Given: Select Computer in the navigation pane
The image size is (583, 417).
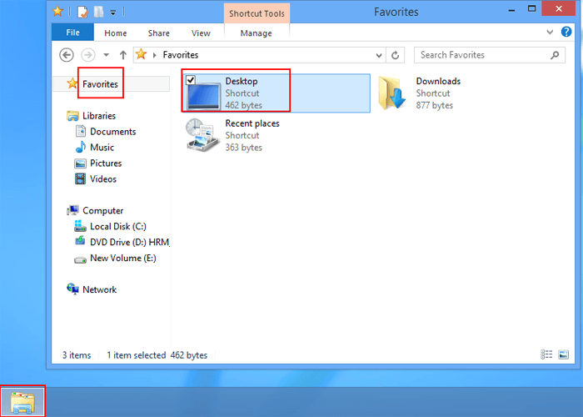Looking at the screenshot, I should [102, 211].
